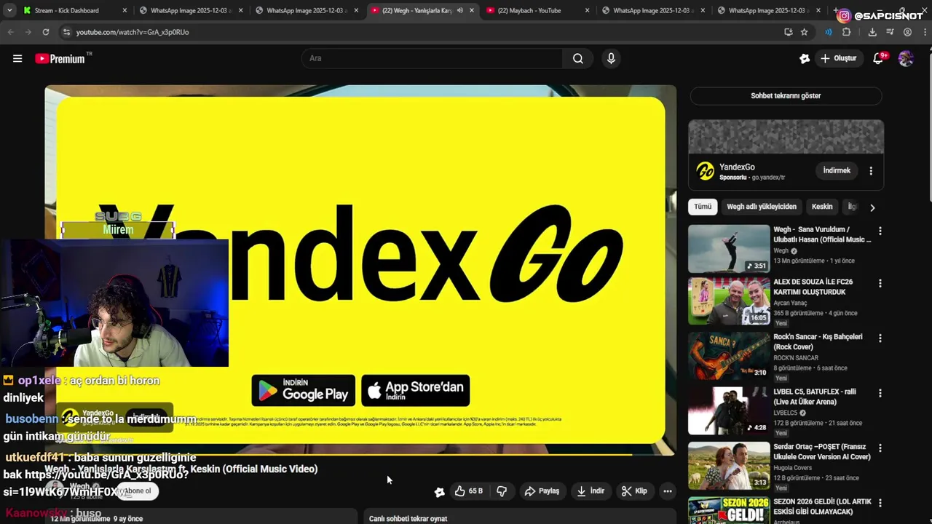Open options for Serdar Ortaç POŞET video

tap(880, 448)
